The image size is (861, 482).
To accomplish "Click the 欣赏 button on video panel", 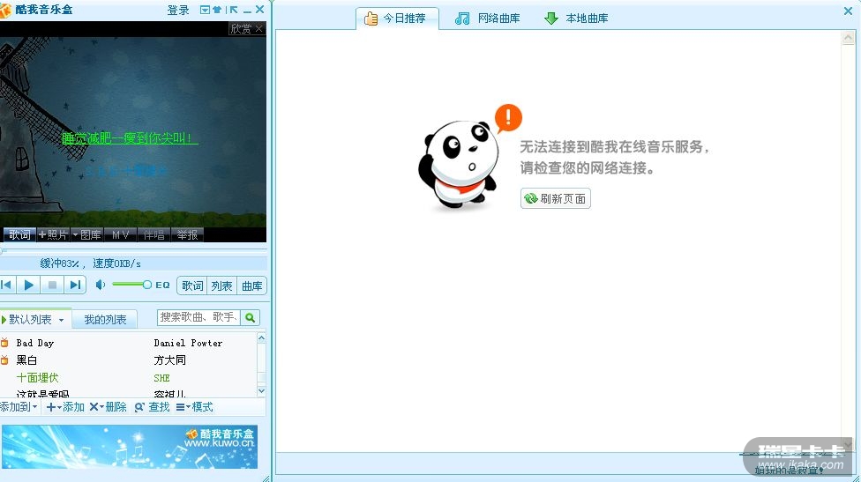I will click(241, 28).
